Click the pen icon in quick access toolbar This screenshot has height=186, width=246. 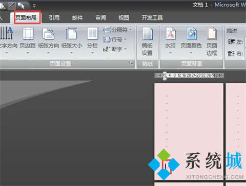point(12,6)
